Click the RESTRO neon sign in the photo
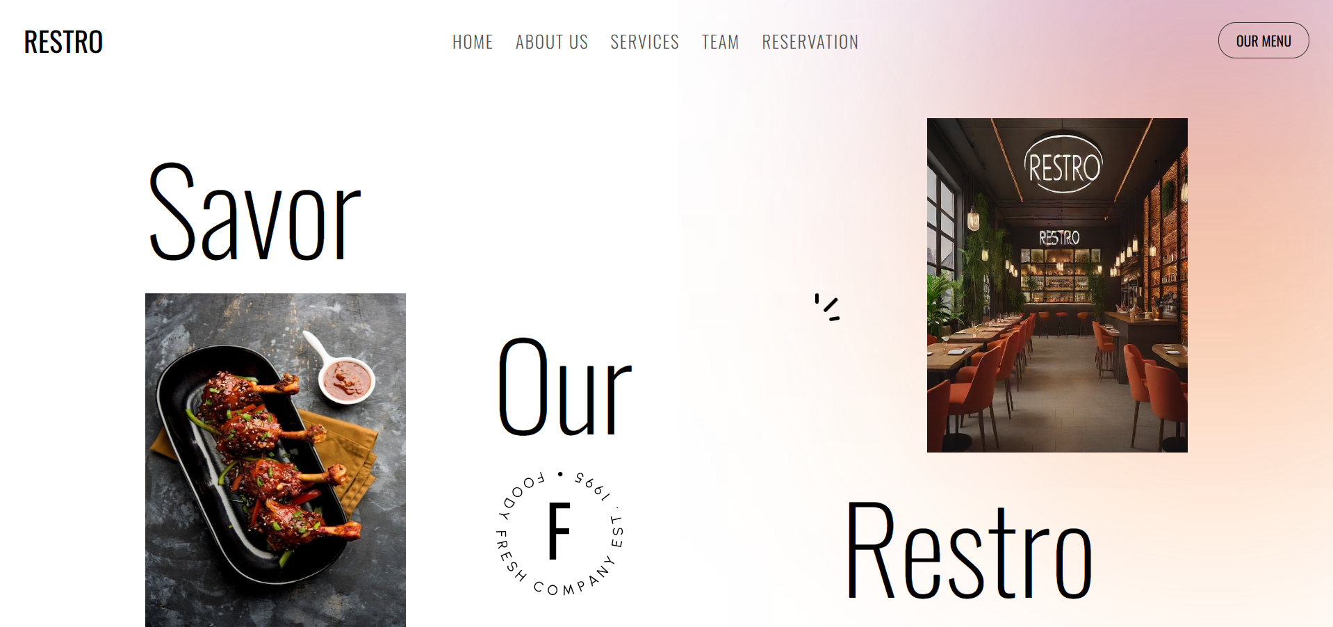1333x627 pixels. (x=1063, y=165)
